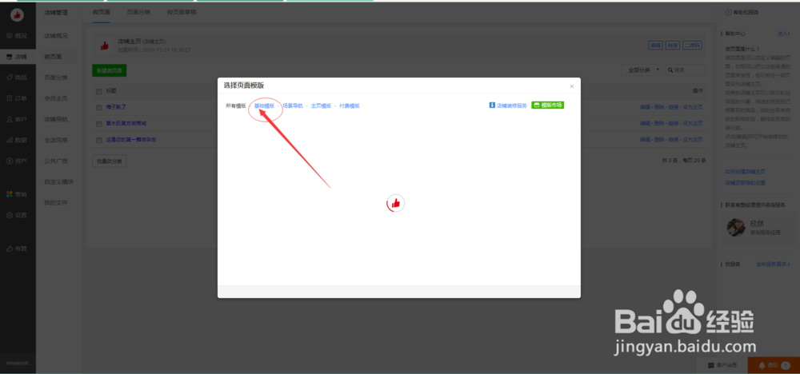Open 店铺导航 in the 店铺管理 menu
Image resolution: width=800 pixels, height=374 pixels.
[x=55, y=119]
